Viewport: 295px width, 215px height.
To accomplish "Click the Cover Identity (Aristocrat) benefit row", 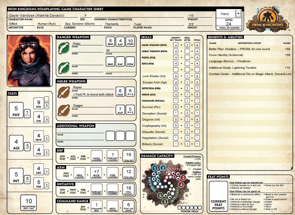I will pyautogui.click(x=250, y=55).
